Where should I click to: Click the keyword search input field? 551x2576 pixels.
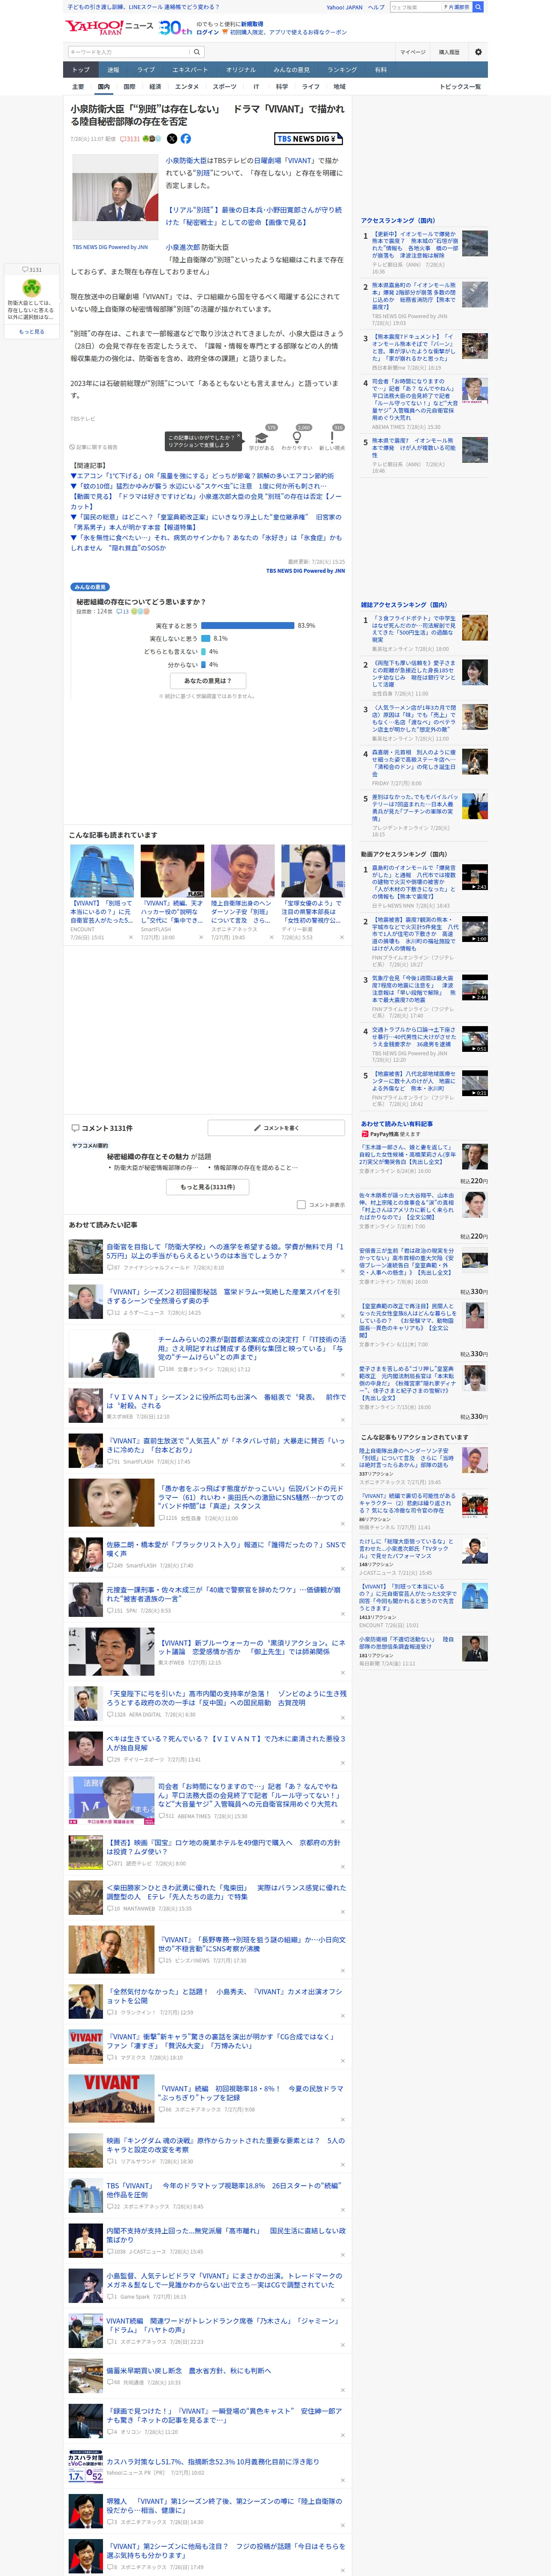click(129, 52)
